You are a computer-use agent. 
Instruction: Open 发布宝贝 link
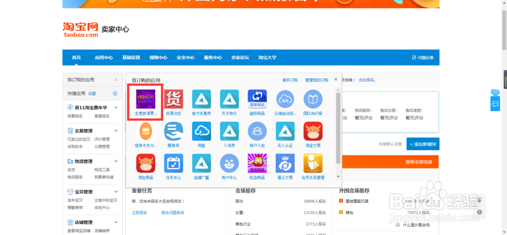click(x=75, y=200)
